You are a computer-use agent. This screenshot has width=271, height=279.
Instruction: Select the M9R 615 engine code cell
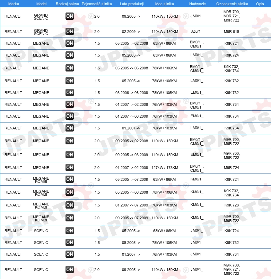pos(231,32)
